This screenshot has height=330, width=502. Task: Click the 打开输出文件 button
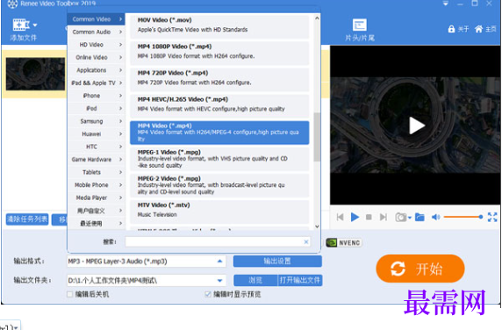coord(299,280)
